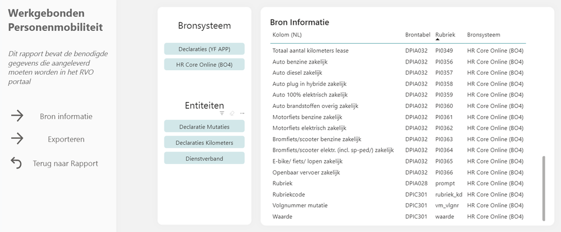Click the back arrow icon for Terug naar Rapport
Viewport: 561px width, 232px height.
coord(17,163)
